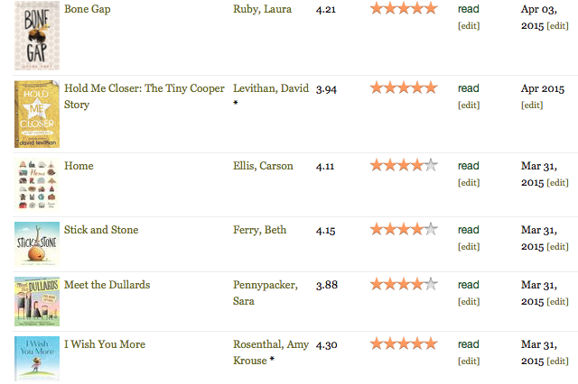This screenshot has width=578, height=384.
Task: Set Bone Gap rating to one star
Action: [377, 9]
